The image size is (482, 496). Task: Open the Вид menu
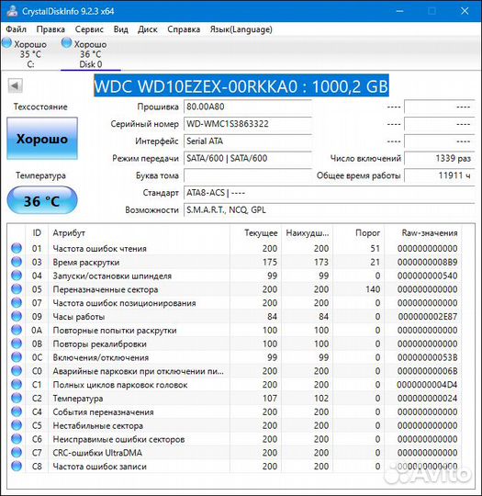tap(121, 29)
